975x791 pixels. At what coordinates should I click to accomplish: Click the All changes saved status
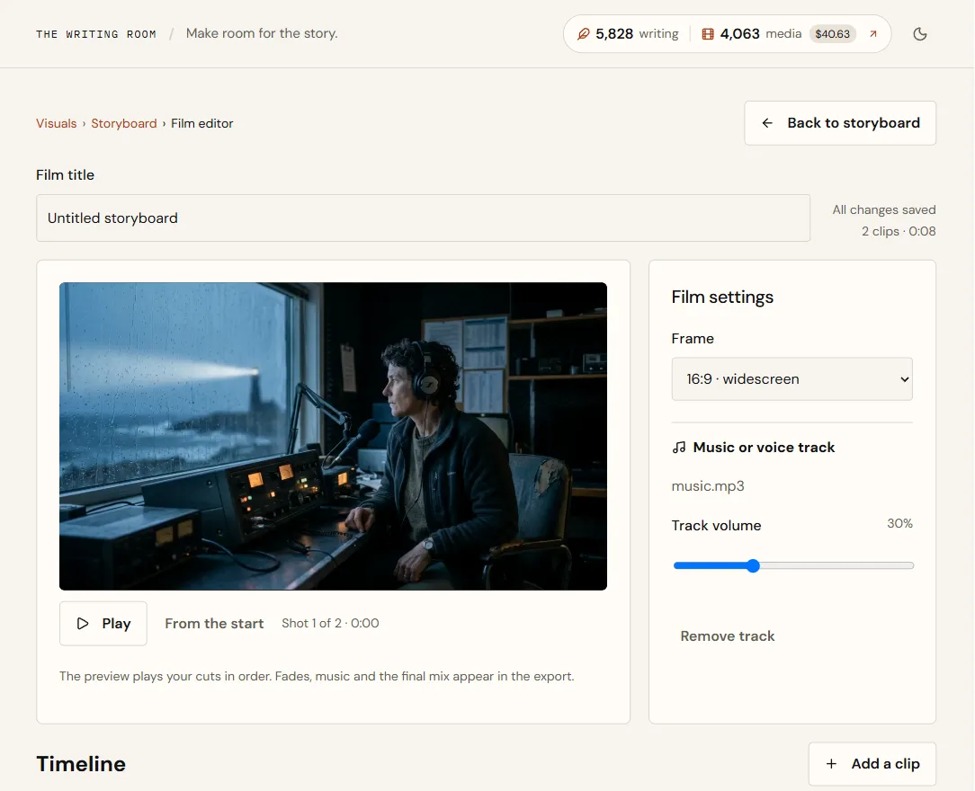(x=883, y=210)
